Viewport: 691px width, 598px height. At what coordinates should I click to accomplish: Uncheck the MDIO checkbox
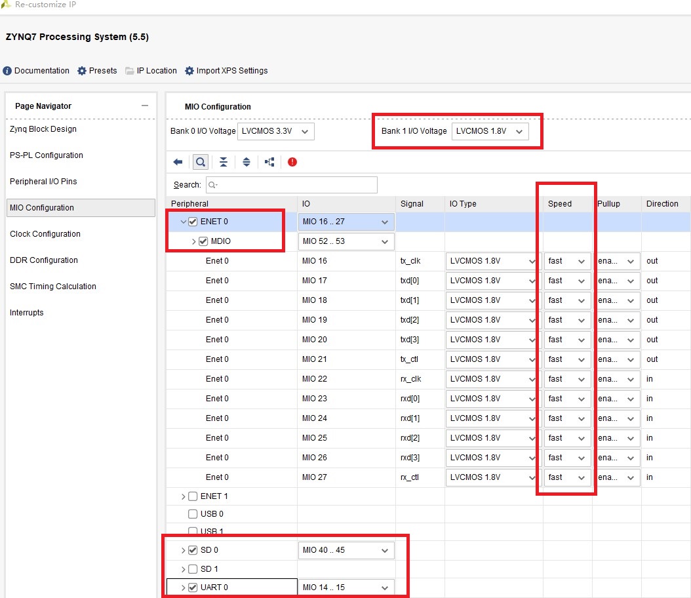pyautogui.click(x=203, y=241)
